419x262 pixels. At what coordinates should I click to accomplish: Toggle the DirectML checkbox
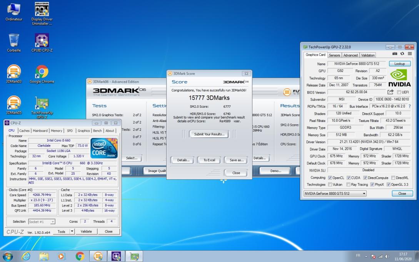point(393,178)
